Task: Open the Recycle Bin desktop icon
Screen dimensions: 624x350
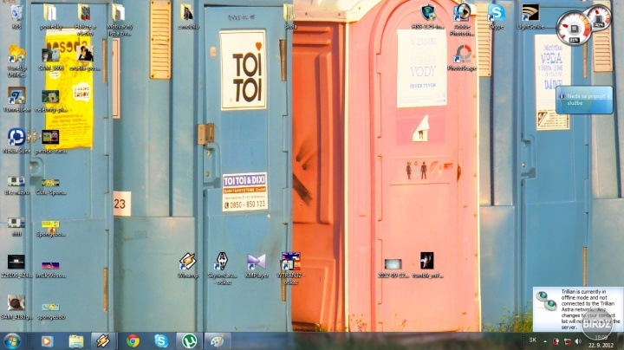Action: [16, 15]
